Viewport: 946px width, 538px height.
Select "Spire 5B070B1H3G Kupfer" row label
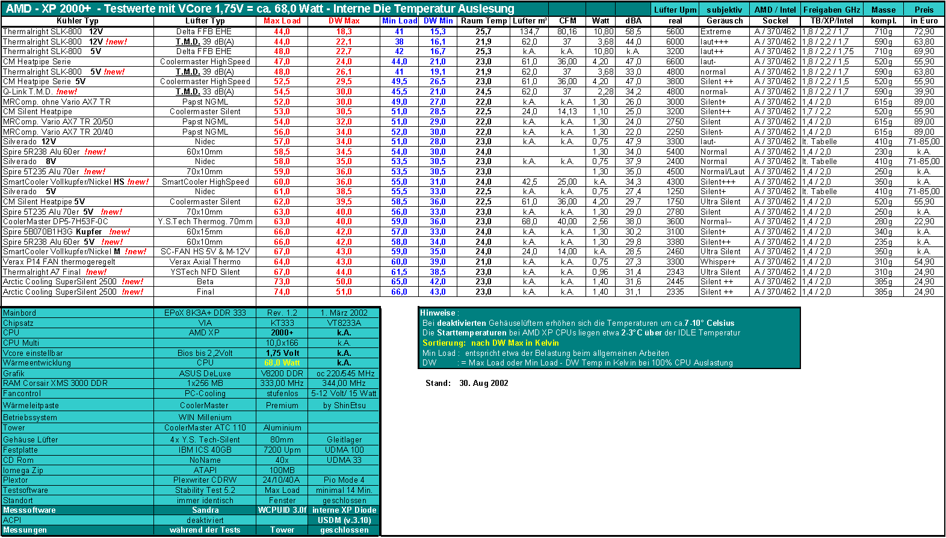[x=66, y=231]
